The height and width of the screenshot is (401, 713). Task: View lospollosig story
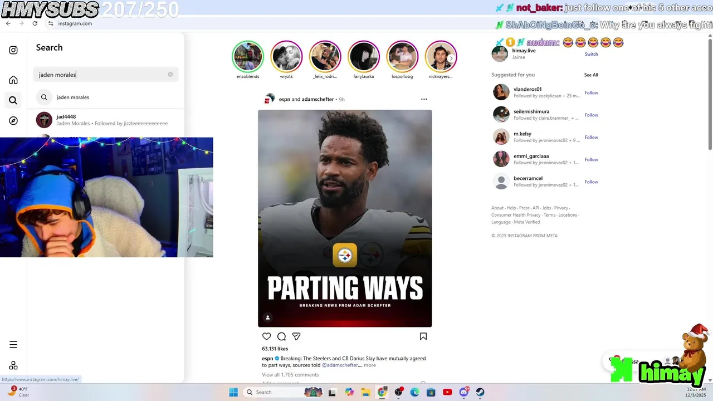tap(402, 56)
